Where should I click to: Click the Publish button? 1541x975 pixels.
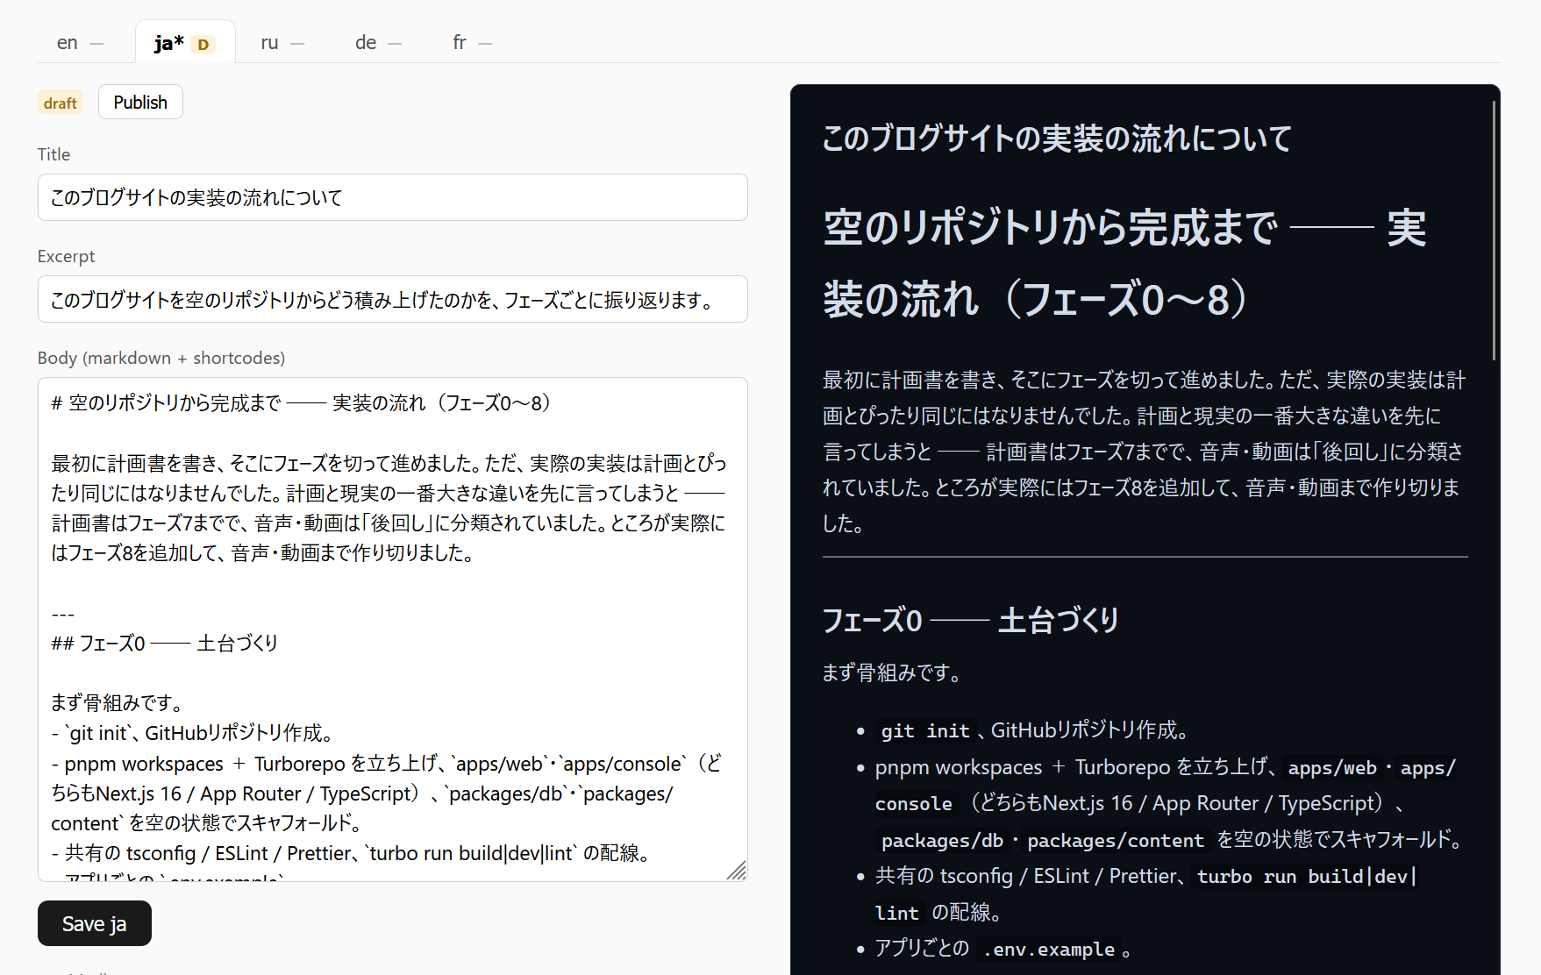tap(140, 102)
